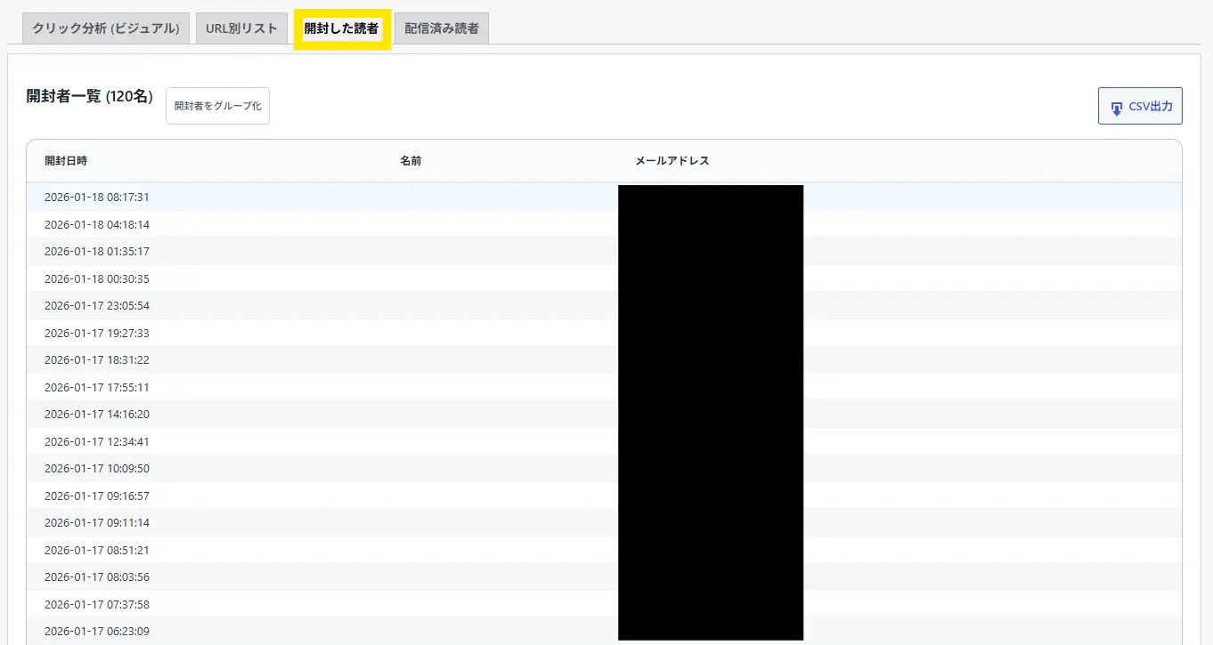Select row opened 2026-01-17 18:31:22
Image resolution: width=1213 pixels, height=645 pixels.
coord(97,360)
